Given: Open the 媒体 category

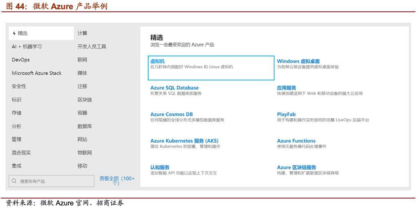Looking at the screenshot, I should coord(82,73).
